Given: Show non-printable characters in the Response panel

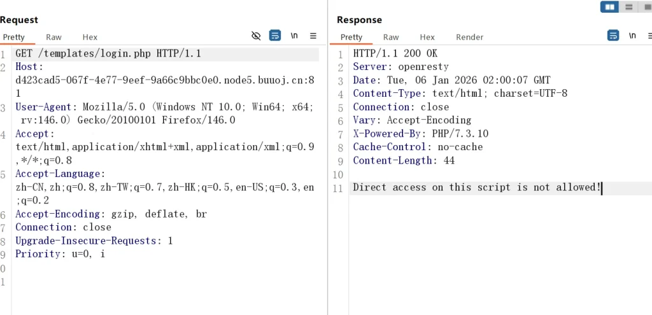Looking at the screenshot, I should tap(632, 36).
